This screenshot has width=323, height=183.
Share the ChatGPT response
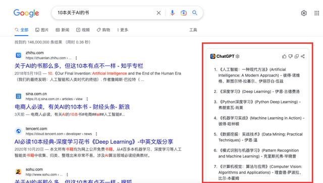pyautogui.click(x=303, y=56)
